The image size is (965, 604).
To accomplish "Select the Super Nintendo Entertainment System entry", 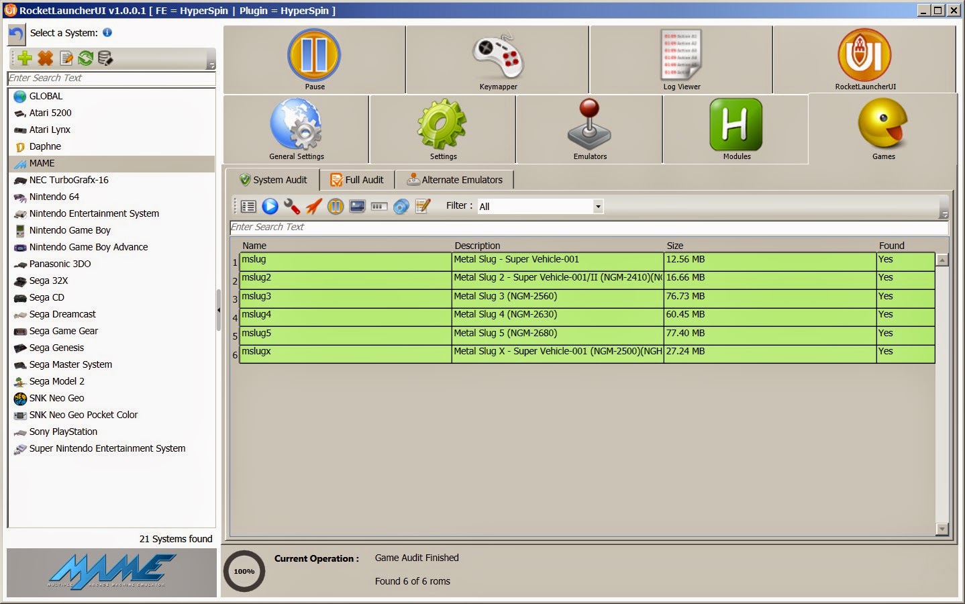I will point(111,449).
